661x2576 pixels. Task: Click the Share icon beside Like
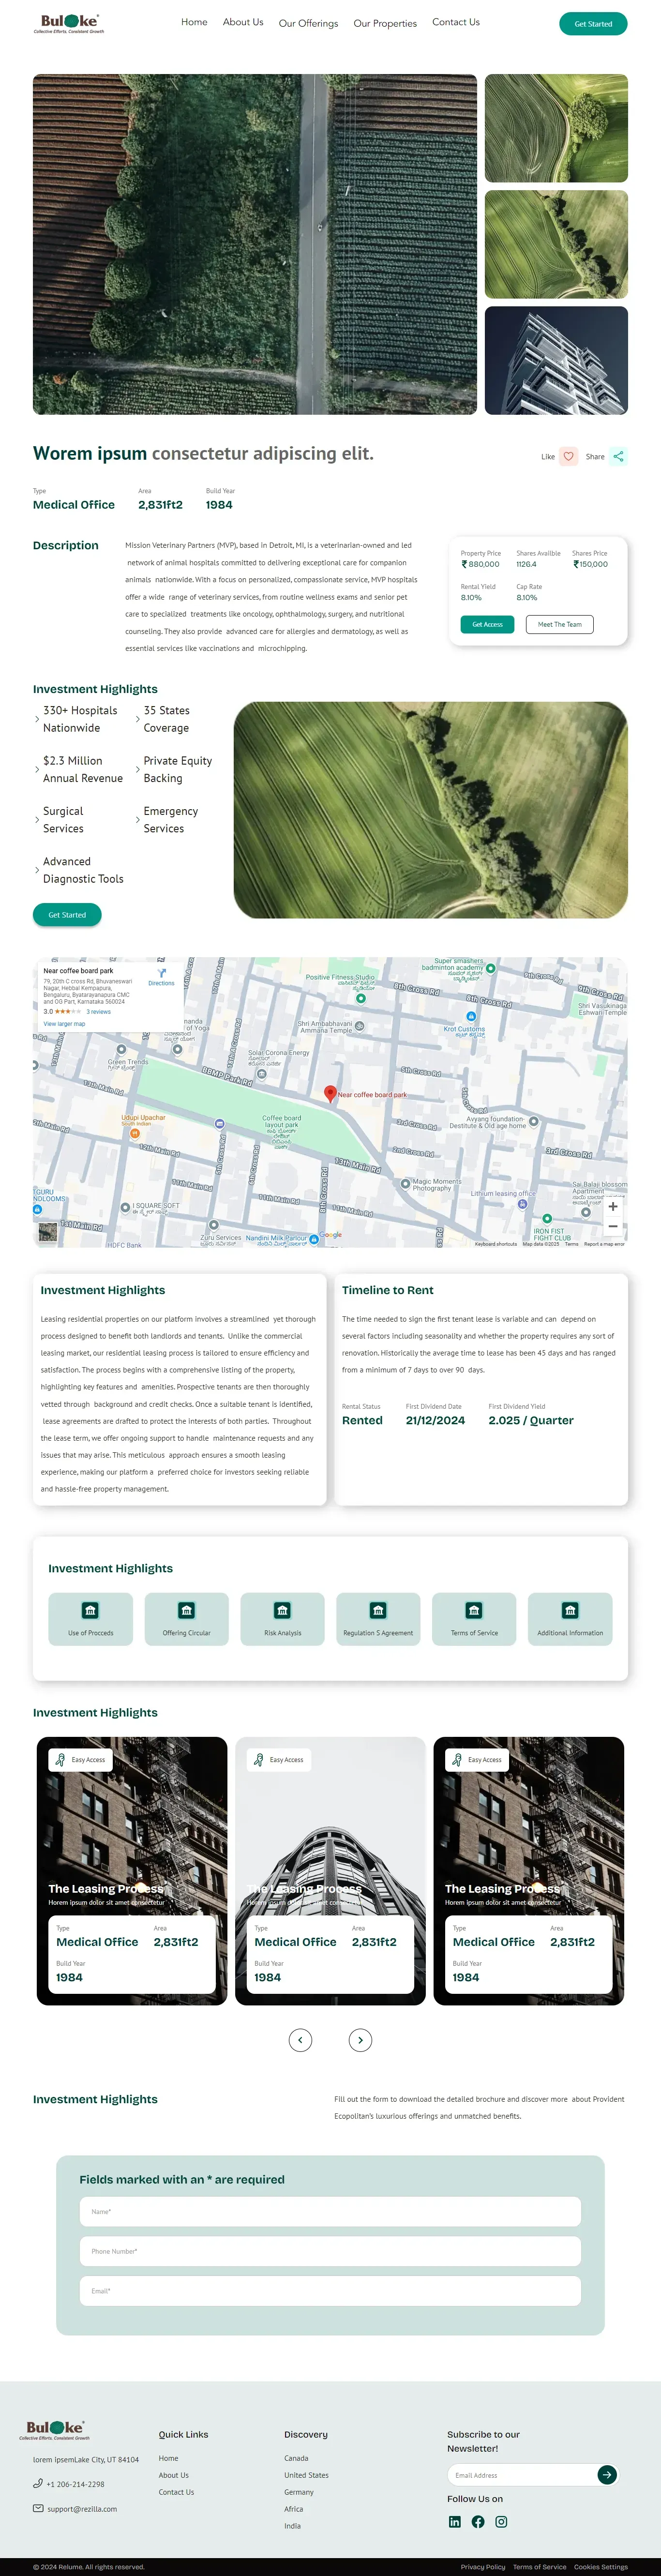[x=618, y=457]
